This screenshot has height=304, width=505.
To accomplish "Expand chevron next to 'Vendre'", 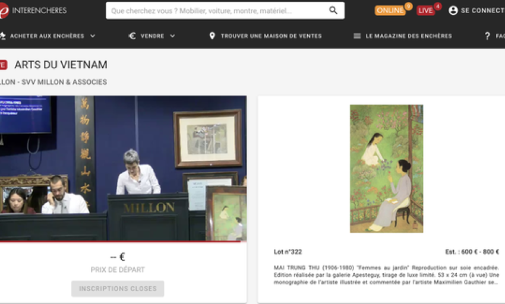I will pyautogui.click(x=173, y=36).
